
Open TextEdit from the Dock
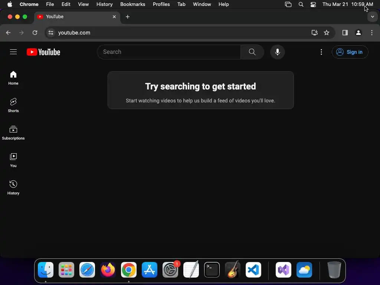click(x=191, y=270)
